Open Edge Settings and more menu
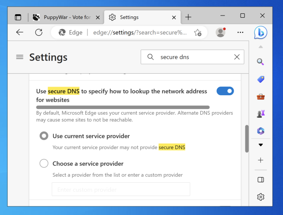Viewport: 283px width, 215px height. point(241,32)
